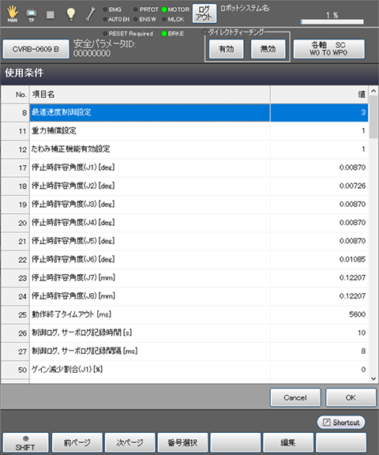Open the wrench tool icon
This screenshot has height=455, width=379.
coord(91,14)
